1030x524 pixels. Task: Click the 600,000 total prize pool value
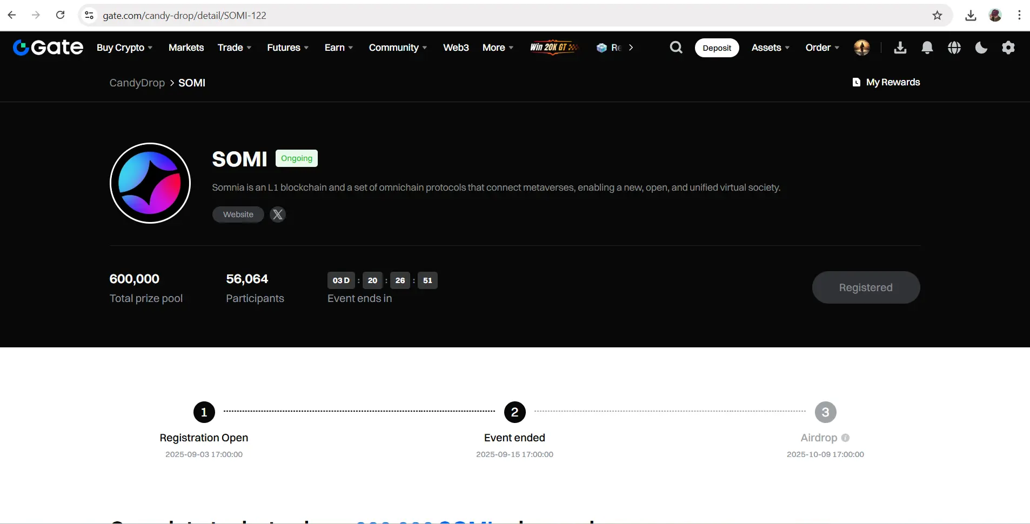(135, 279)
